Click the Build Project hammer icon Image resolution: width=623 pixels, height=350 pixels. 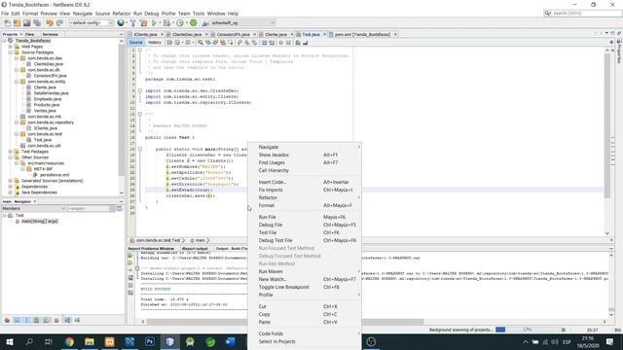coord(133,23)
